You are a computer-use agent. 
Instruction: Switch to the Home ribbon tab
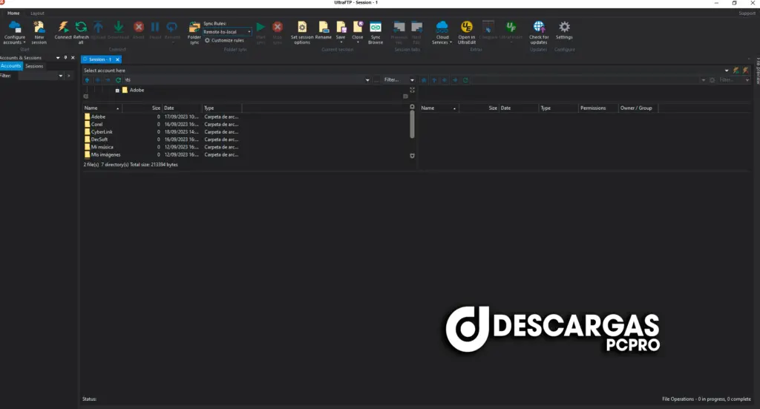(x=13, y=13)
